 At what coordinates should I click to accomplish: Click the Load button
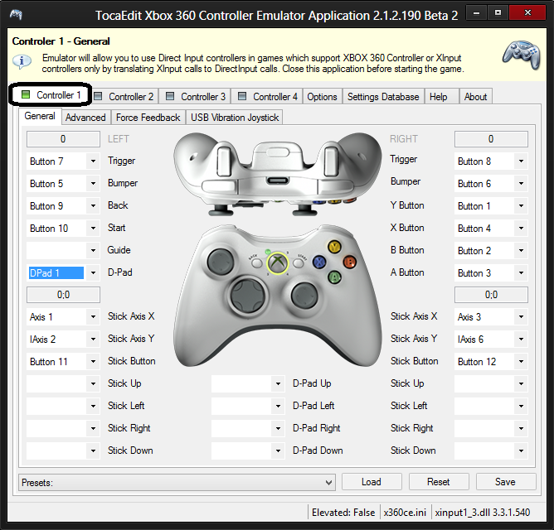pyautogui.click(x=372, y=482)
